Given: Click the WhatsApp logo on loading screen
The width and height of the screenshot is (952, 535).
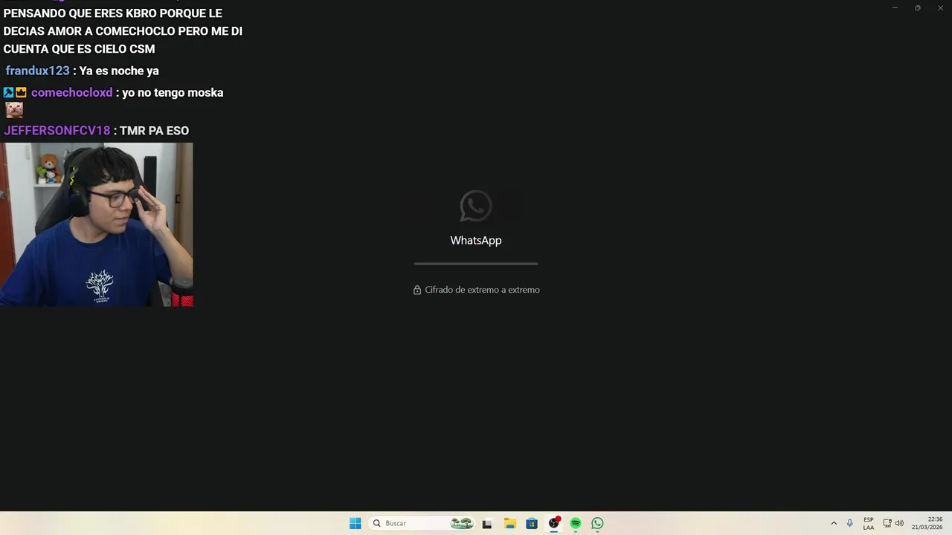Looking at the screenshot, I should [476, 207].
